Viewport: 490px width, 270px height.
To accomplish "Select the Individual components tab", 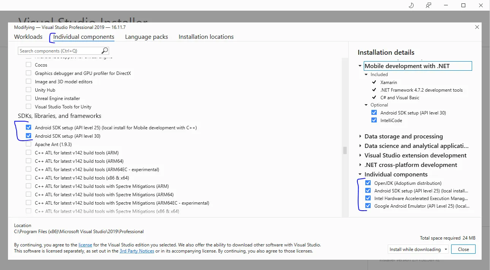I will coord(84,37).
